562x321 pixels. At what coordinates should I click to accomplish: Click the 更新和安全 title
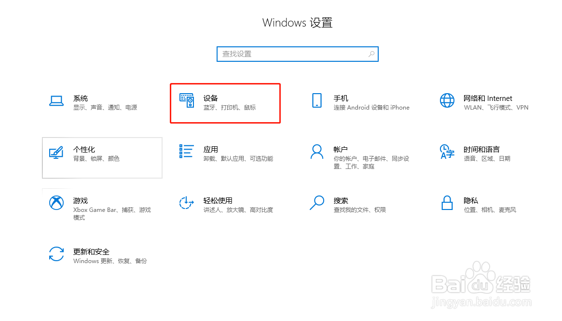(x=91, y=252)
